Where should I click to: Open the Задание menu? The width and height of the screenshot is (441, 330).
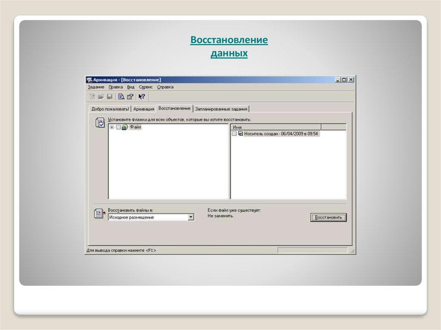click(96, 87)
